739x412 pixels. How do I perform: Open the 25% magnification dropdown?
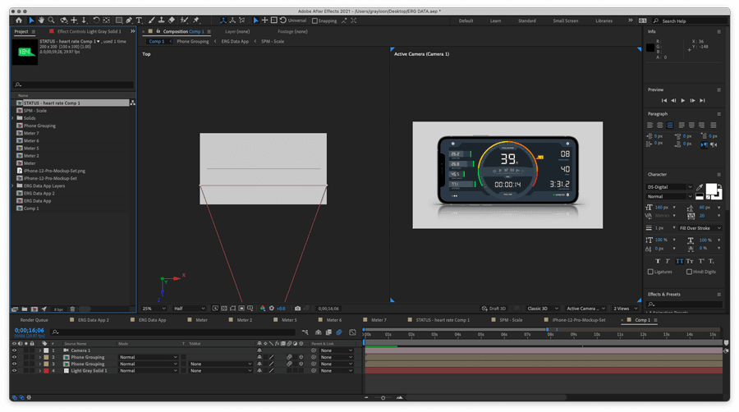click(x=154, y=309)
